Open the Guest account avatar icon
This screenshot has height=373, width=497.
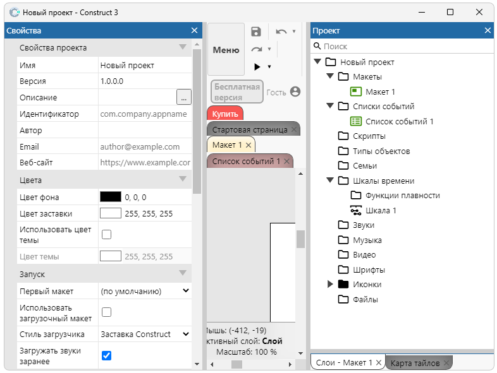coord(295,92)
